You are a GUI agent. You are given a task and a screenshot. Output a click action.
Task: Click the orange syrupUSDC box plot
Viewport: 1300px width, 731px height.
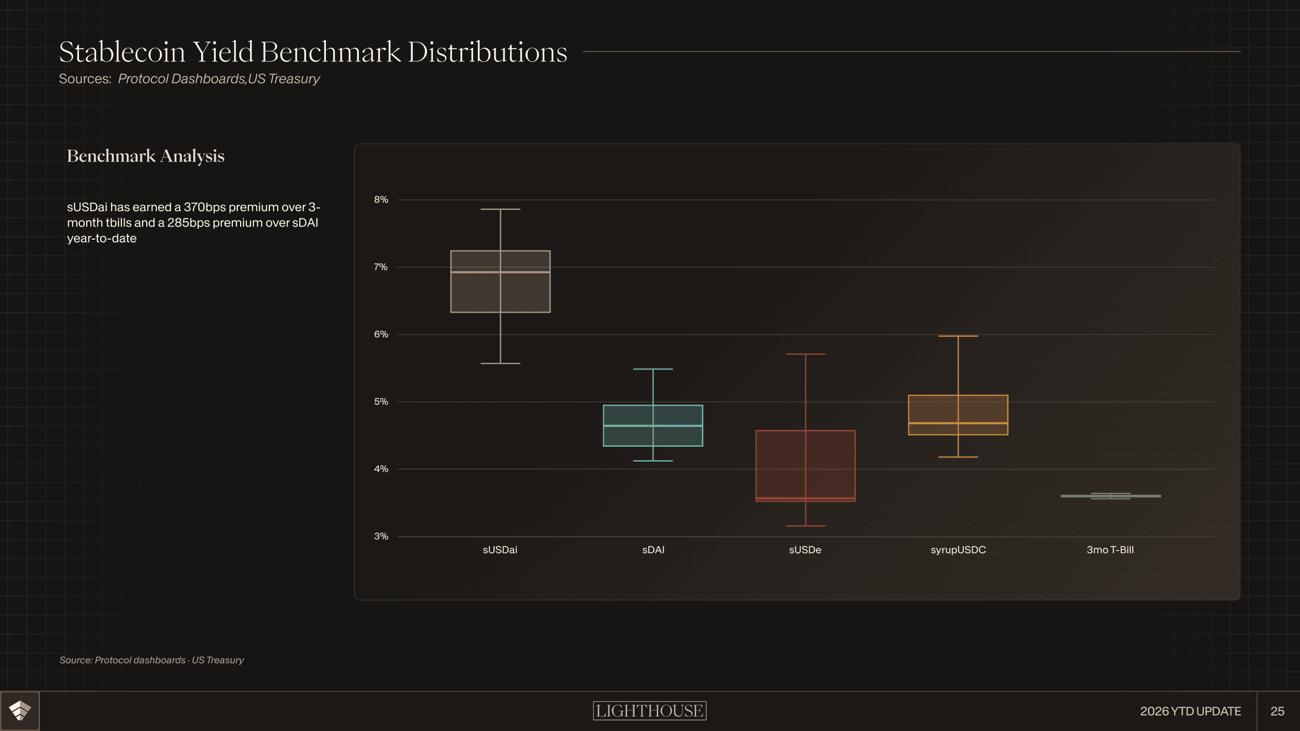coord(958,415)
